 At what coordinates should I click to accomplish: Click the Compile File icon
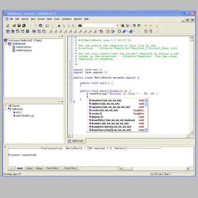(x=108, y=32)
